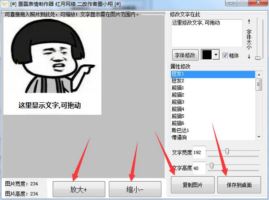The width and height of the screenshot is (269, 200).
Task: Select 短发1 in the list
Action: coord(213,74)
